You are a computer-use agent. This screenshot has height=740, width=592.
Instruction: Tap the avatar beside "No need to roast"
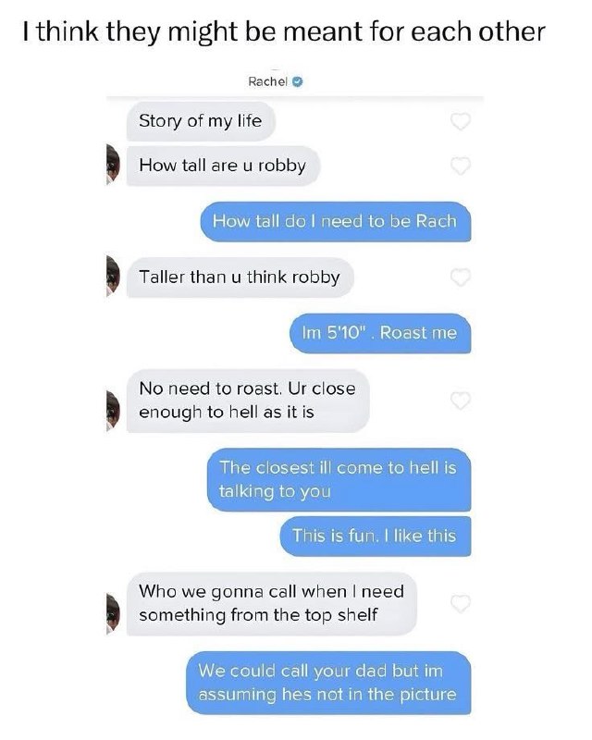[x=113, y=411]
